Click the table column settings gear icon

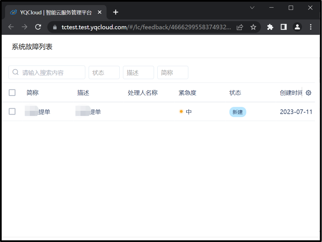[x=309, y=93]
